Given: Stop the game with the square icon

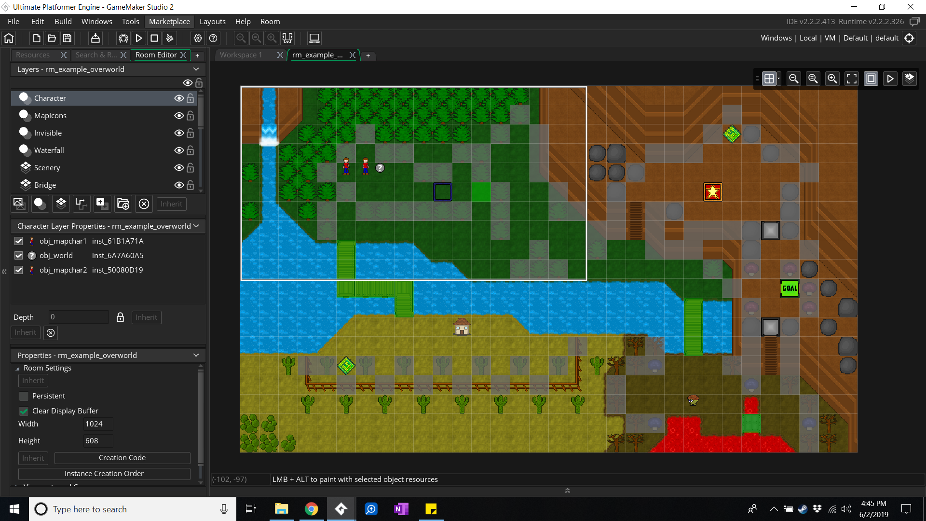Looking at the screenshot, I should [x=154, y=38].
